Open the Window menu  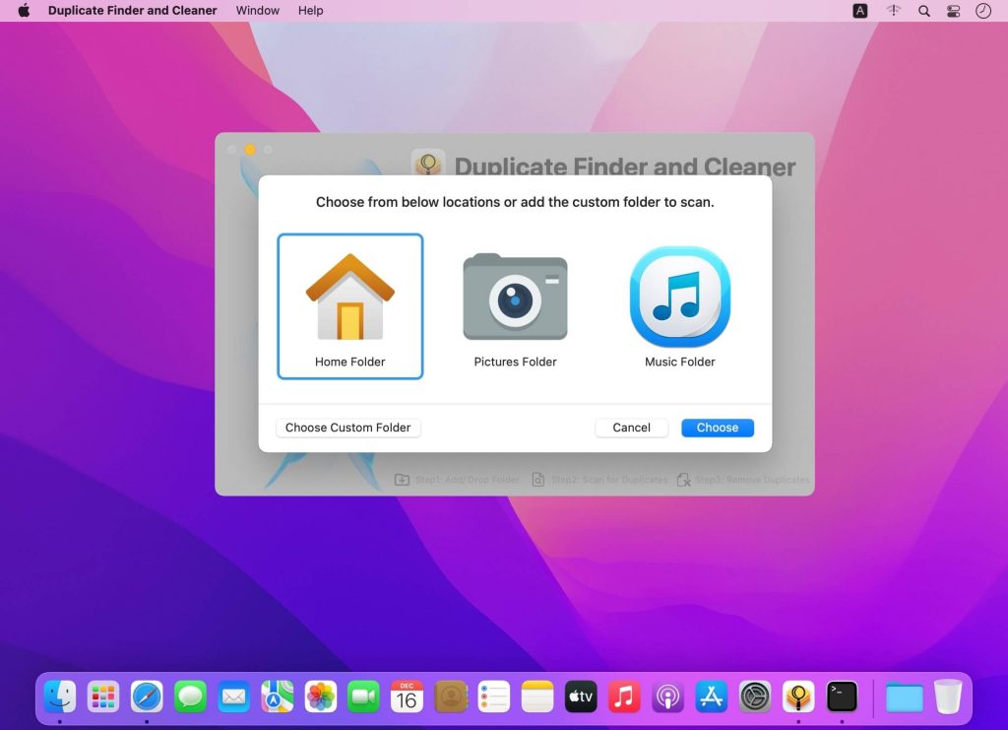pyautogui.click(x=257, y=11)
